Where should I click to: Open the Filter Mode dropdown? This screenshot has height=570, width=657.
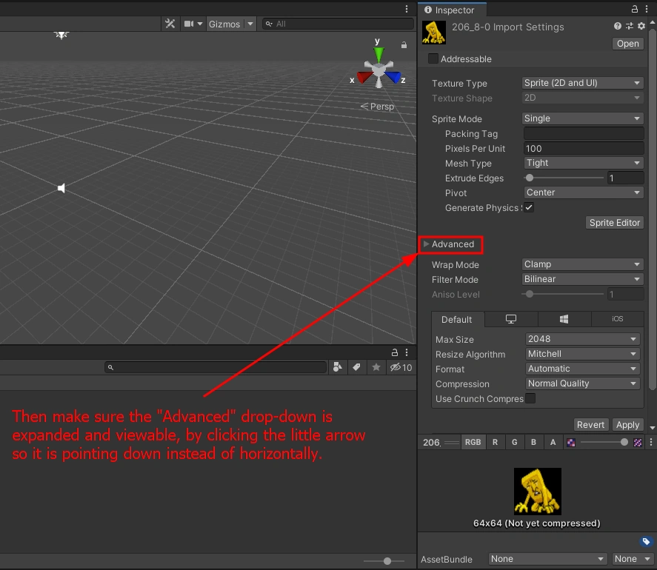pyautogui.click(x=582, y=279)
